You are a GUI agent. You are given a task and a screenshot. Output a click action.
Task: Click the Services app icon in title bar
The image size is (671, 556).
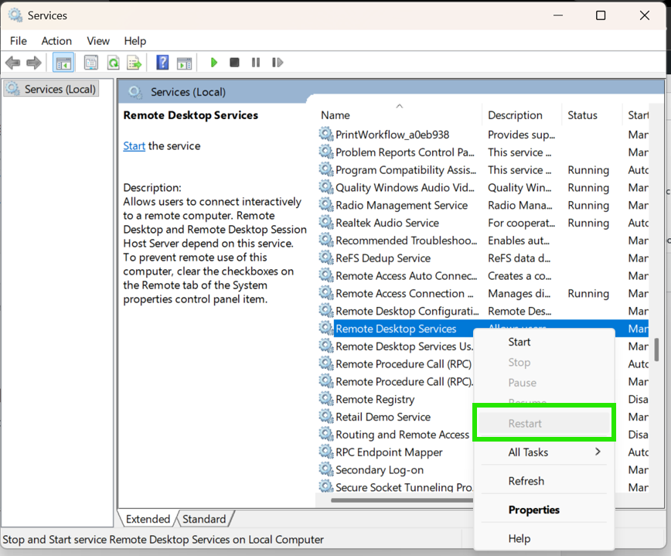click(15, 15)
